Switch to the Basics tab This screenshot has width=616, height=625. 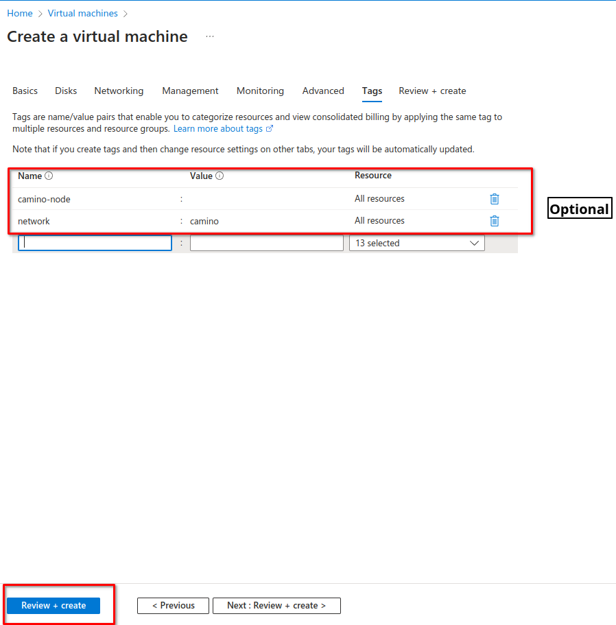pyautogui.click(x=25, y=91)
